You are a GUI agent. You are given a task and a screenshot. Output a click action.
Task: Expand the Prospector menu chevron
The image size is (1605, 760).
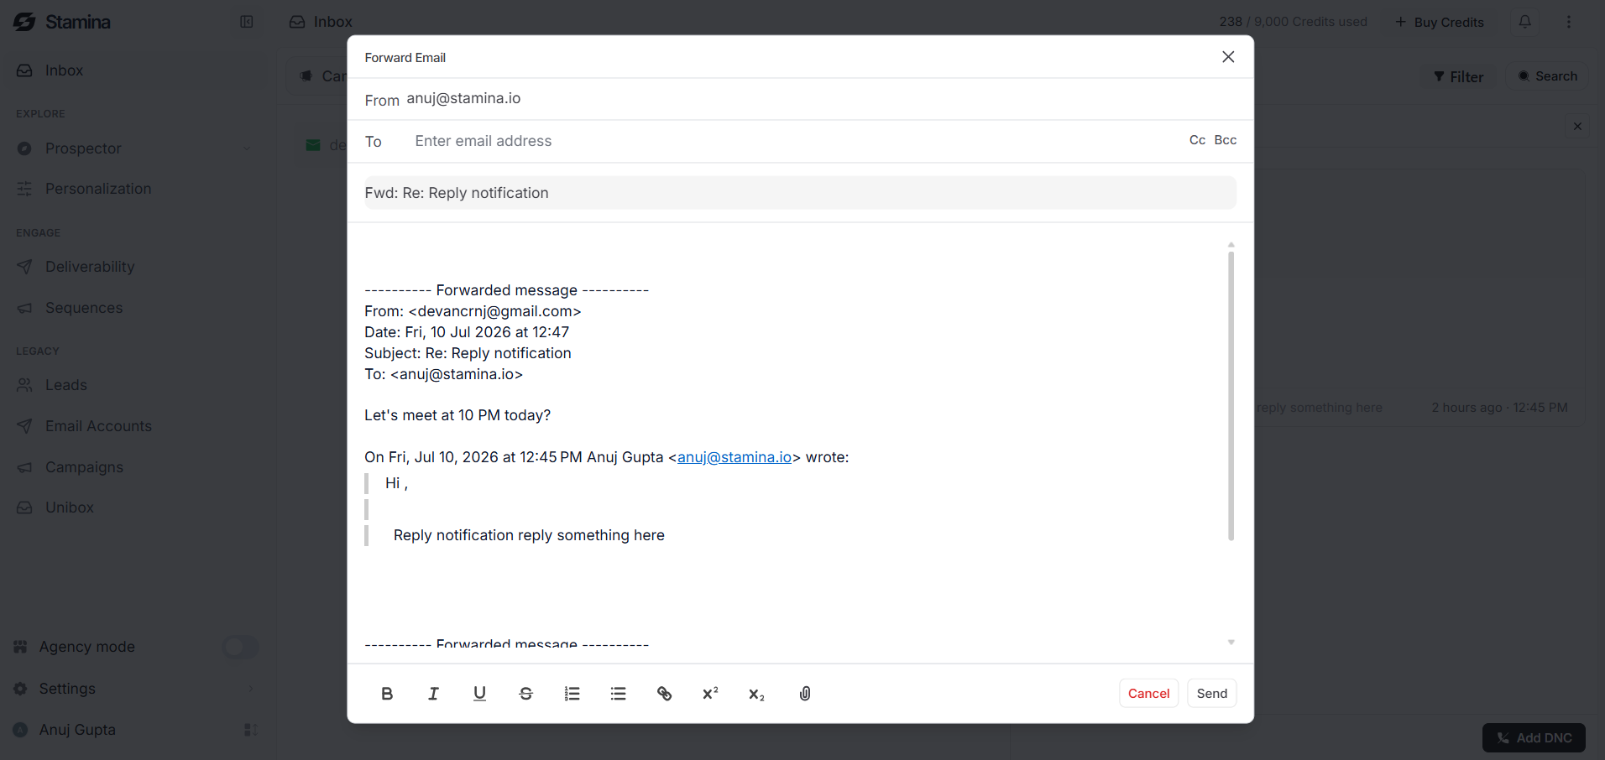click(248, 148)
